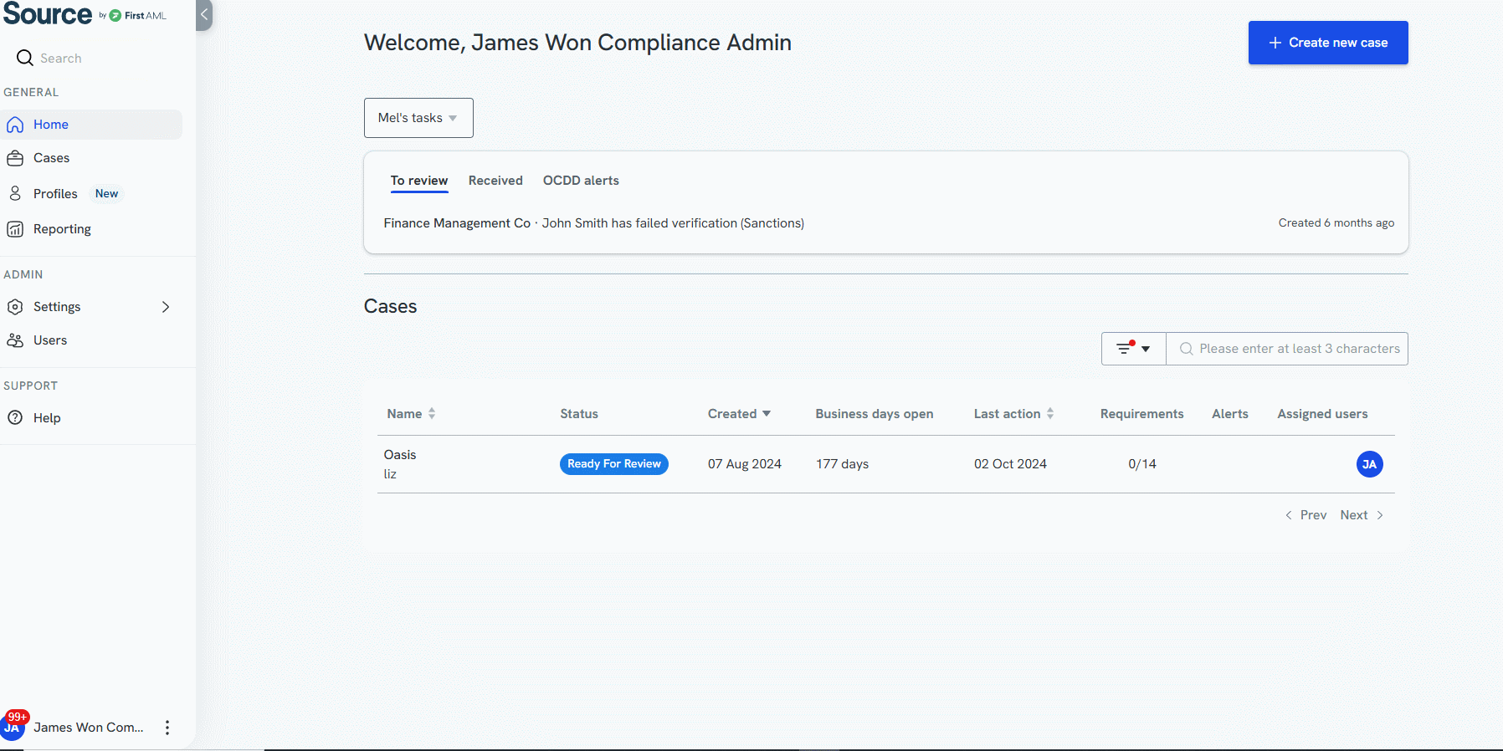The height and width of the screenshot is (751, 1503).
Task: Go to Prev page of cases
Action: [1306, 515]
